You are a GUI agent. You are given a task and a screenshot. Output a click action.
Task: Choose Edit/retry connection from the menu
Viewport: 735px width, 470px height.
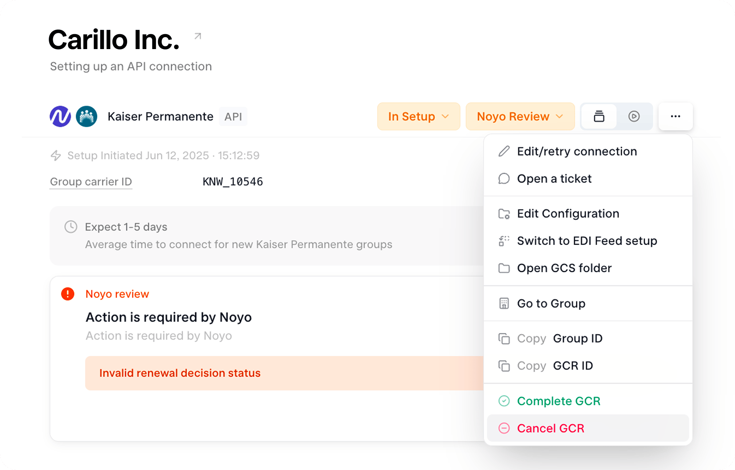tap(588, 151)
